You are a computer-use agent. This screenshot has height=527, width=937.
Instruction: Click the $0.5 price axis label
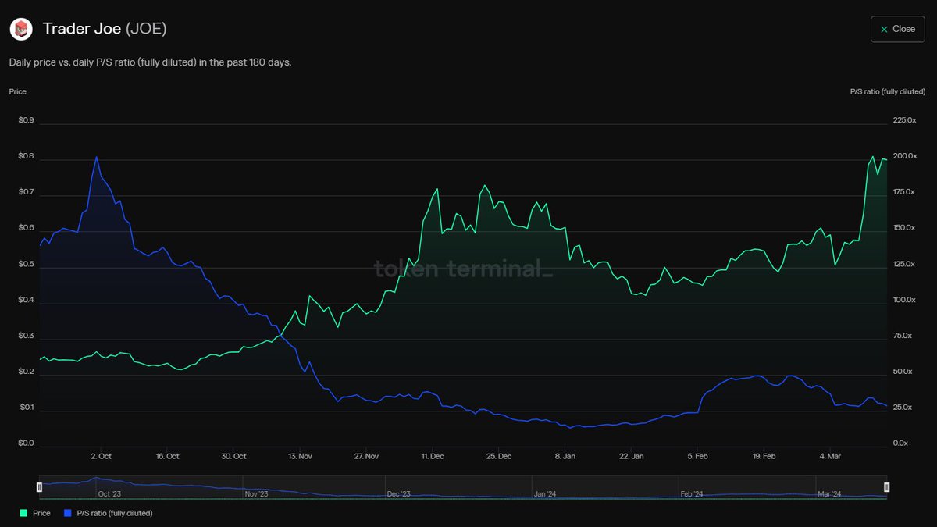[26, 265]
